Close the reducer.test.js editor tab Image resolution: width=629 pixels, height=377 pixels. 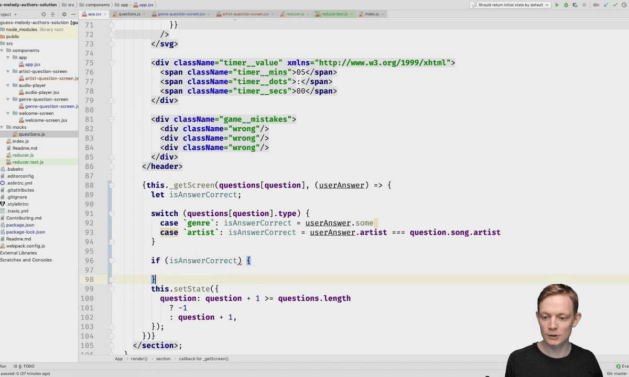[x=352, y=14]
